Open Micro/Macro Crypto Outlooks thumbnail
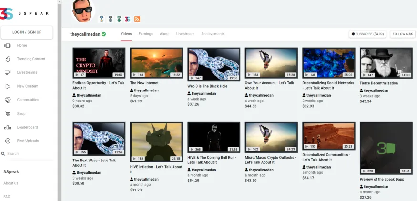Image resolution: width=417 pixels, height=201 pixels. tap(271, 138)
